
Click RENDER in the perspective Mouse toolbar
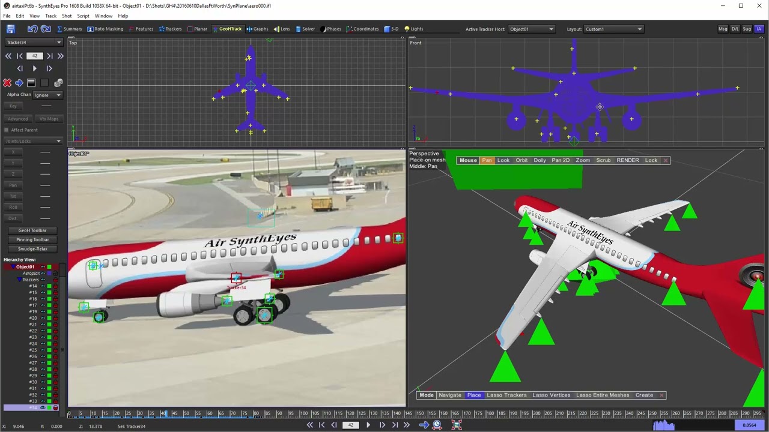(x=628, y=160)
